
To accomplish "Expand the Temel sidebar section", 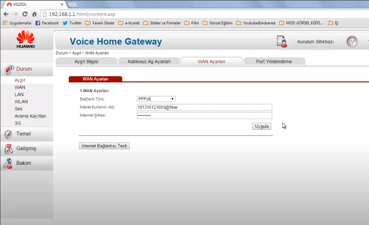I will click(x=27, y=134).
